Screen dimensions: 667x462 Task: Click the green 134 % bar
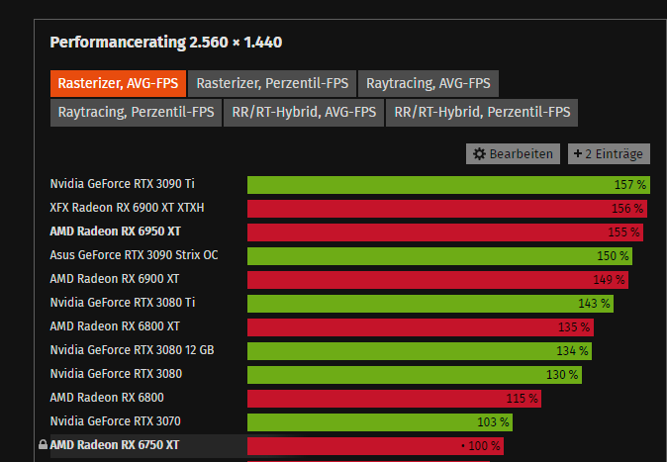pos(420,351)
